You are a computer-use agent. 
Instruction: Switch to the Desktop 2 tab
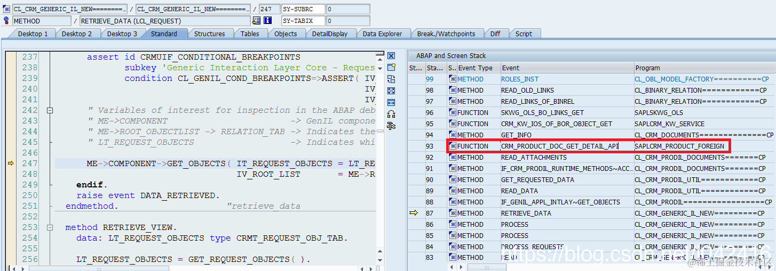[x=77, y=34]
